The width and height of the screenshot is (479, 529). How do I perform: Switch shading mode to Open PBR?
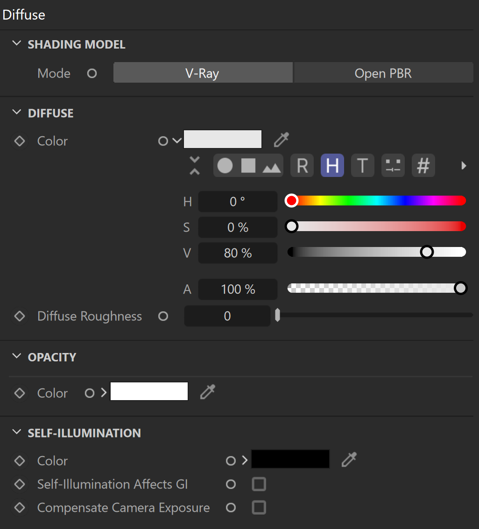pos(384,72)
